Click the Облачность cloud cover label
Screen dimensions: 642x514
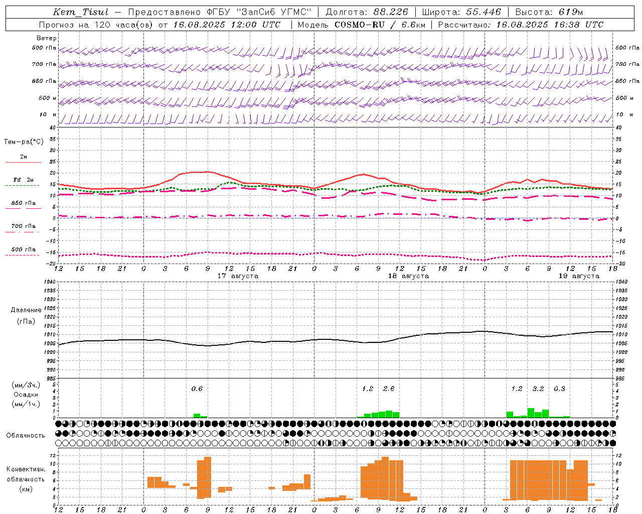point(26,435)
